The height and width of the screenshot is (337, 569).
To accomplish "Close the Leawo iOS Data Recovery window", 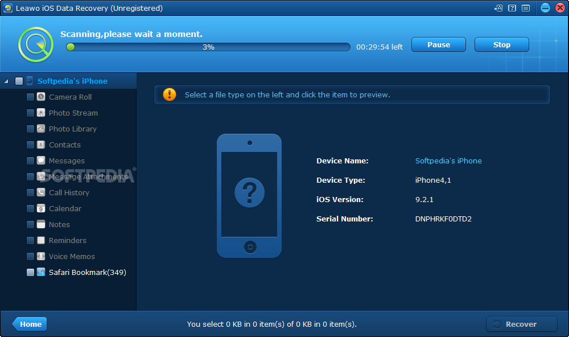I will [x=560, y=8].
